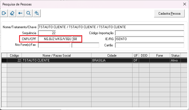Click the Ativo status cell
The height and width of the screenshot is (110, 189).
[x=175, y=60]
